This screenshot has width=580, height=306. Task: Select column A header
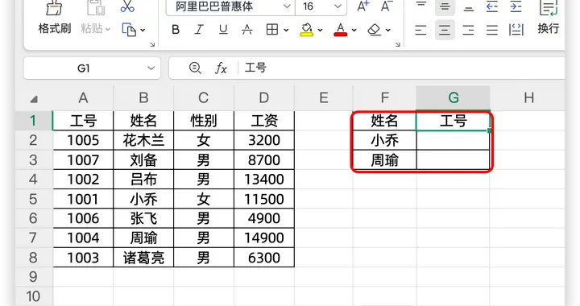click(x=83, y=98)
